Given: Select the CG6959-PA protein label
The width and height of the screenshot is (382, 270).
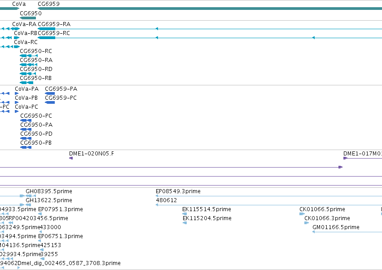Looking at the screenshot, I should click(x=61, y=89).
